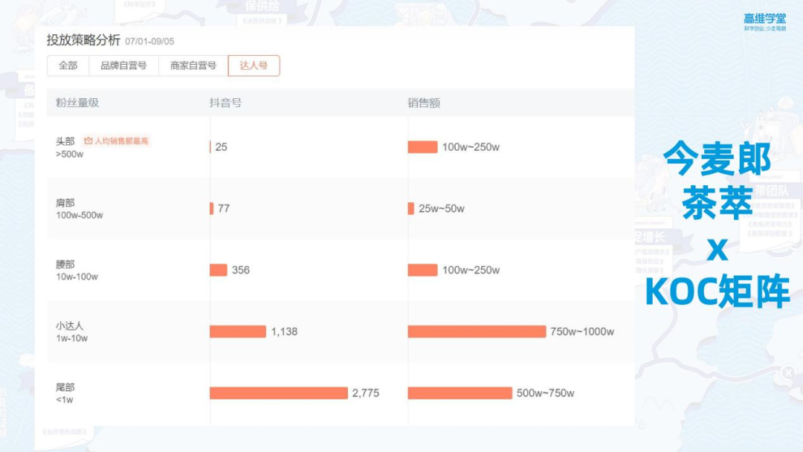Image resolution: width=803 pixels, height=452 pixels.
Task: Open the 品牌自营号 tab
Action: pyautogui.click(x=123, y=65)
